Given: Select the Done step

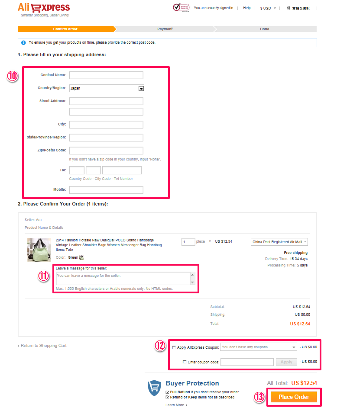Looking at the screenshot, I should pyautogui.click(x=265, y=29).
